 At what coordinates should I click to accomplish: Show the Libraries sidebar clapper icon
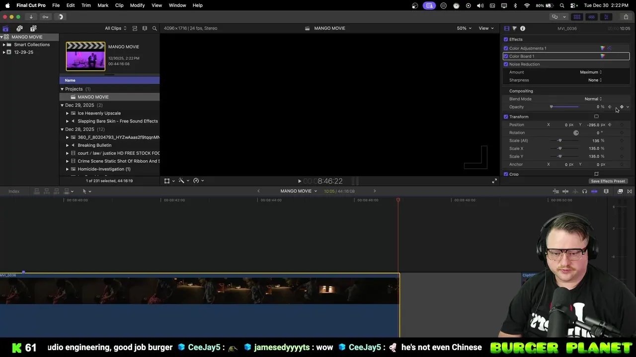tap(5, 29)
